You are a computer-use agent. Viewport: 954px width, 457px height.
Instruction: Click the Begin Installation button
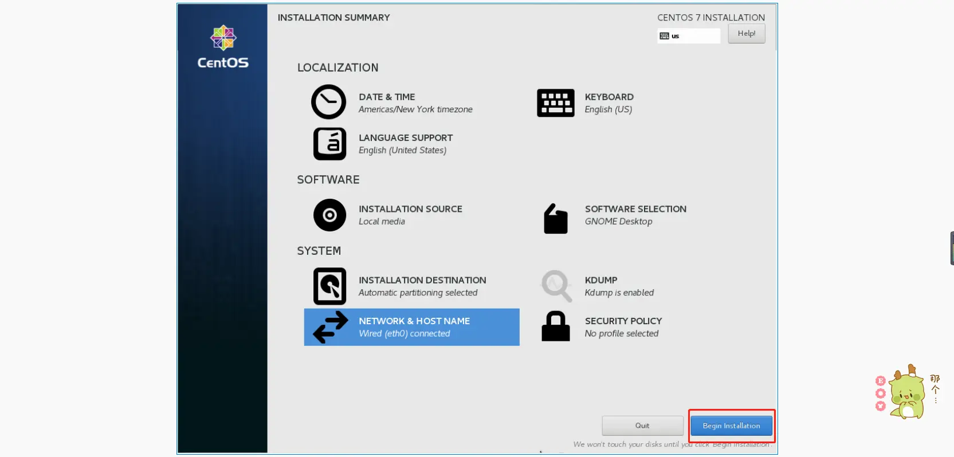[731, 426]
